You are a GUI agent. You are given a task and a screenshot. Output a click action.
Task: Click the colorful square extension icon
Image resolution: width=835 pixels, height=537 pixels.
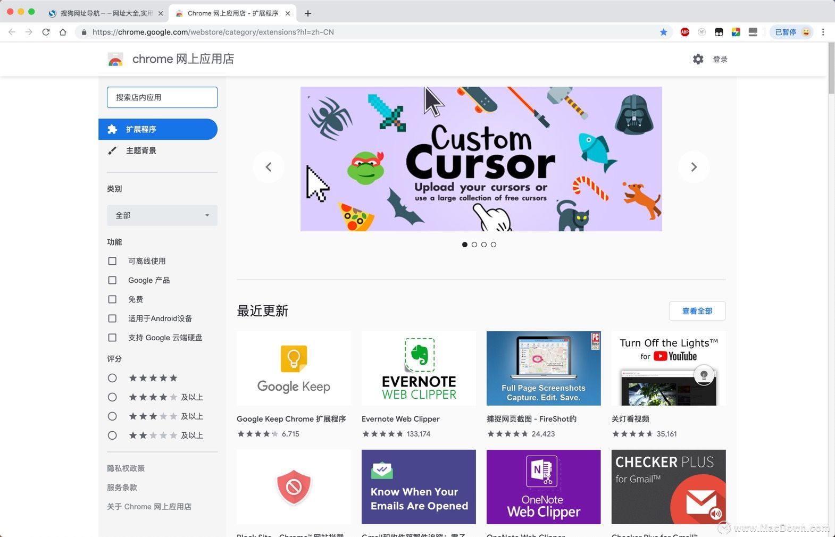click(736, 32)
